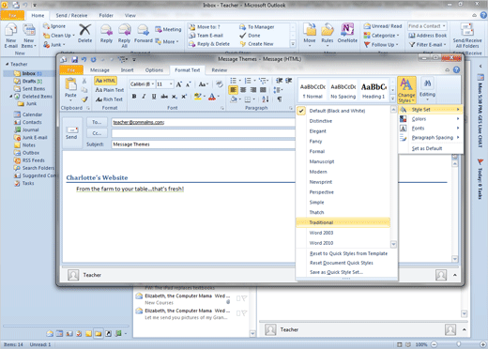Click the Show/Hide paragraph marks icon

pyautogui.click(x=280, y=99)
